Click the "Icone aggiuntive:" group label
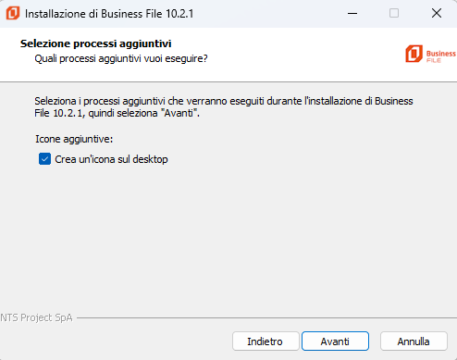Image resolution: width=457 pixels, height=360 pixels. [x=74, y=139]
